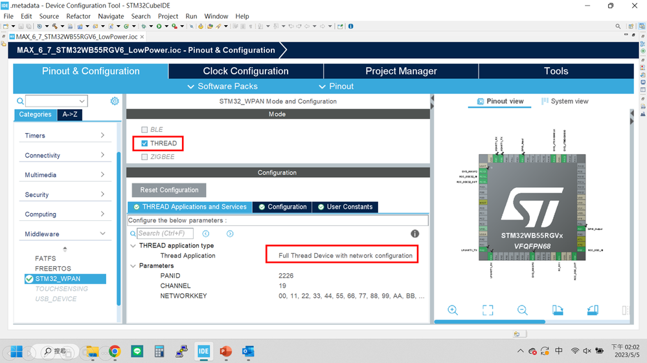Viewport: 647px width, 363px height.
Task: Open the Software Packs dropdown
Action: click(x=222, y=87)
